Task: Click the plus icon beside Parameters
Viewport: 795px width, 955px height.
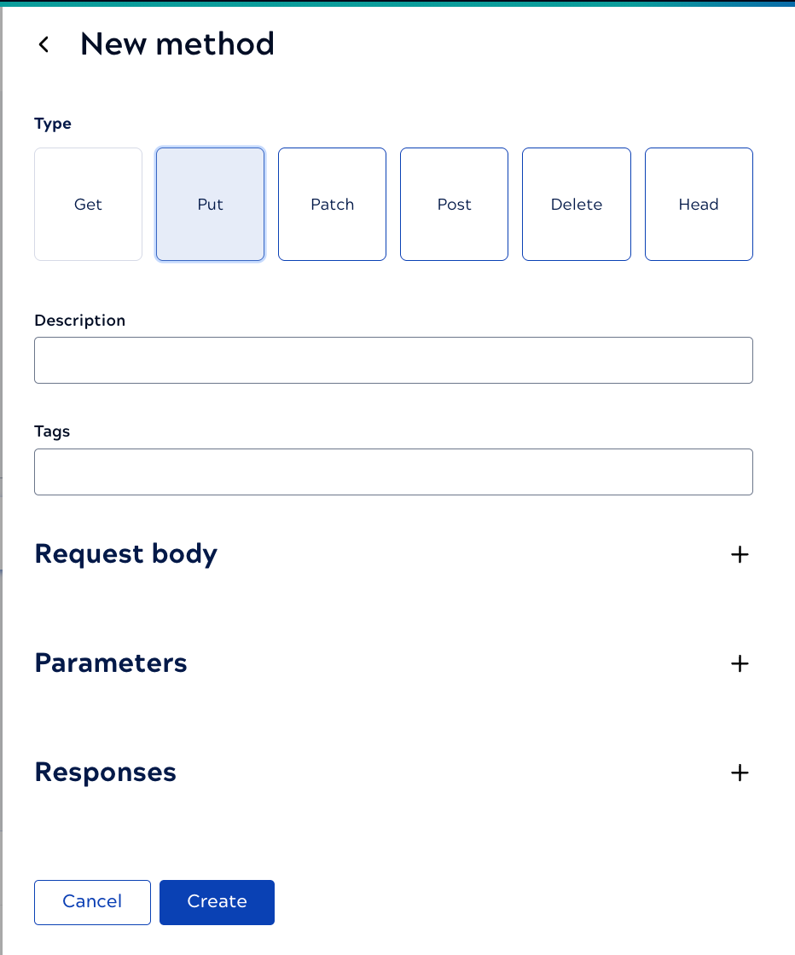Action: tap(740, 663)
